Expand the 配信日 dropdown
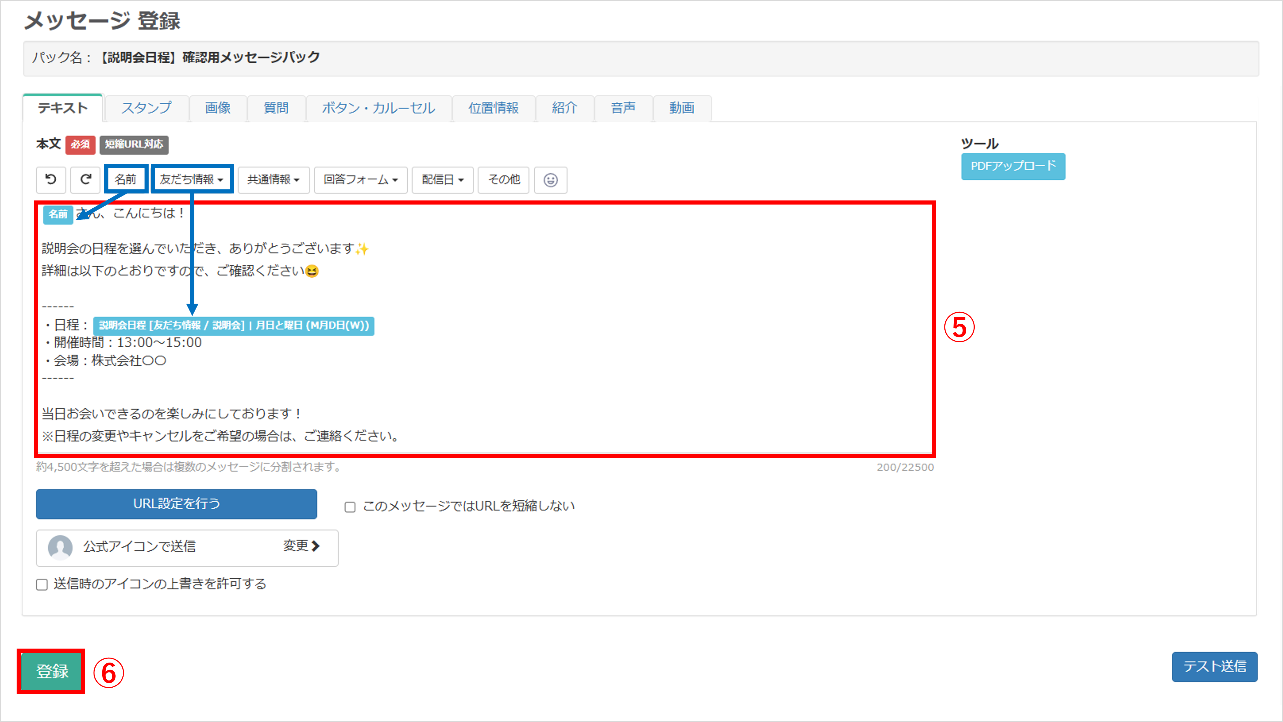Image resolution: width=1283 pixels, height=722 pixels. click(x=442, y=179)
